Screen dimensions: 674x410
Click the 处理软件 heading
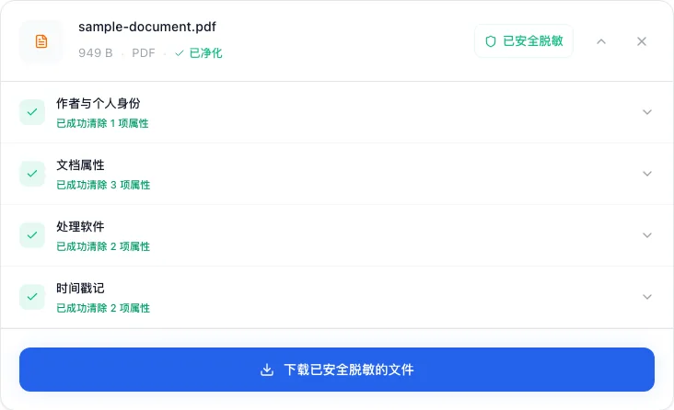(x=80, y=226)
